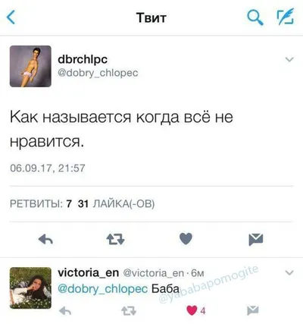
Task: Retweet the main tweet
Action: [115, 239]
